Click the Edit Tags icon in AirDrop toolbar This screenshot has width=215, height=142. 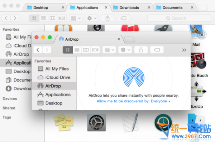[157, 50]
